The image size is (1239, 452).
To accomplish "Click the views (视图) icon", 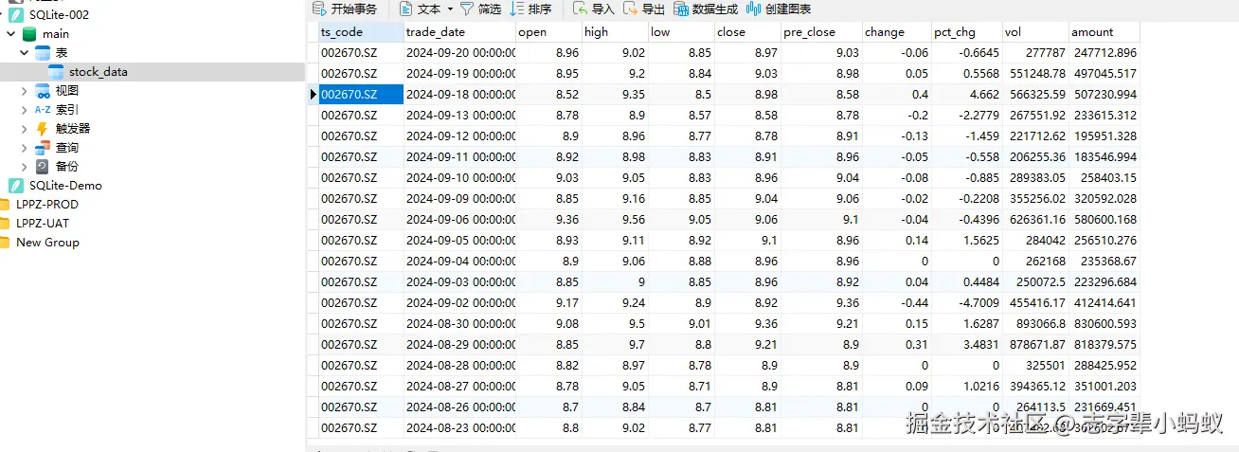I will click(x=43, y=91).
